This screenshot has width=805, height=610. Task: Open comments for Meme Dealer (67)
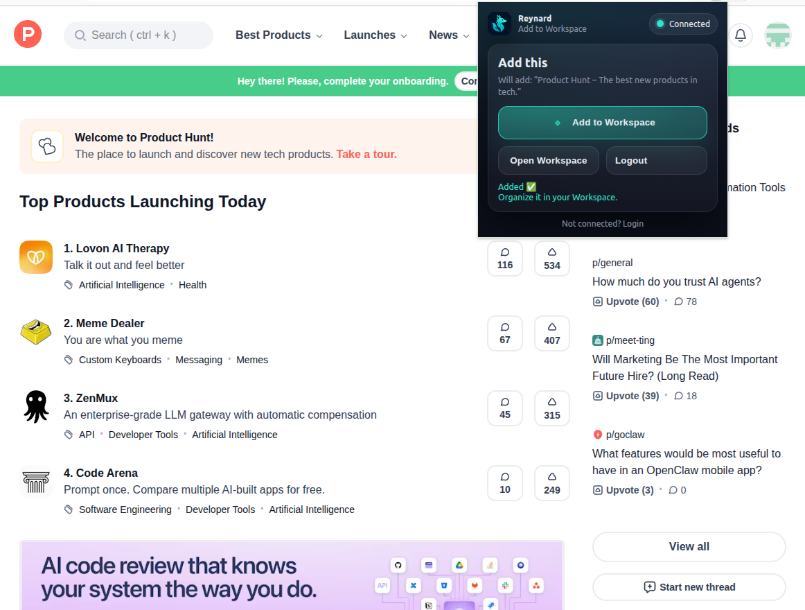pyautogui.click(x=504, y=333)
